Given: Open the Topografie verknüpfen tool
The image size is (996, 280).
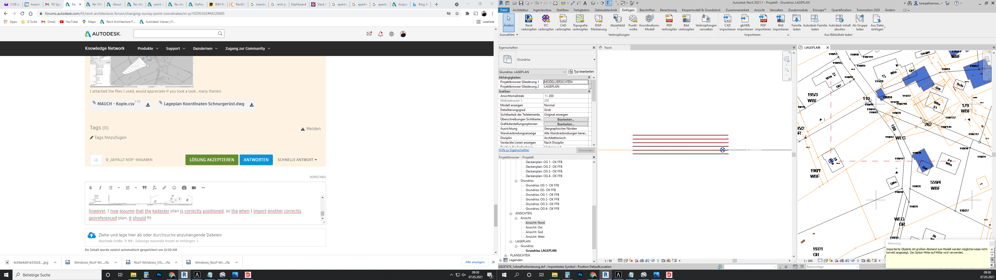Looking at the screenshot, I should [x=580, y=22].
